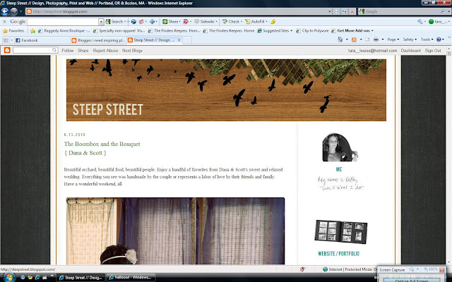The image size is (452, 282).
Task: Open a new blank tab
Action: point(187,40)
